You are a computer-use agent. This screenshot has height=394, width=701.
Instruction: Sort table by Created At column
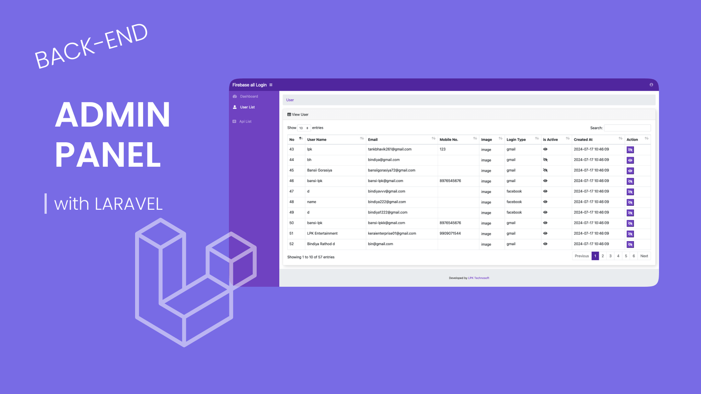coord(598,140)
